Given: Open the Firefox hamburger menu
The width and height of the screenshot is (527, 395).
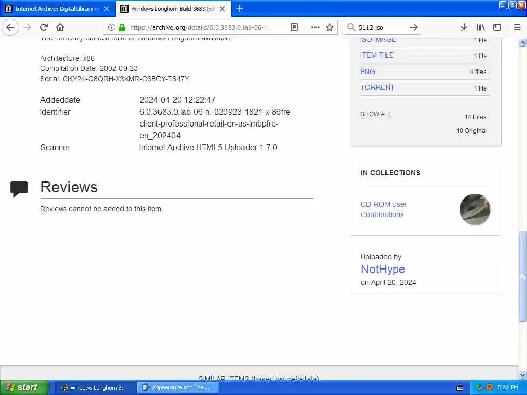Looking at the screenshot, I should pos(517,27).
